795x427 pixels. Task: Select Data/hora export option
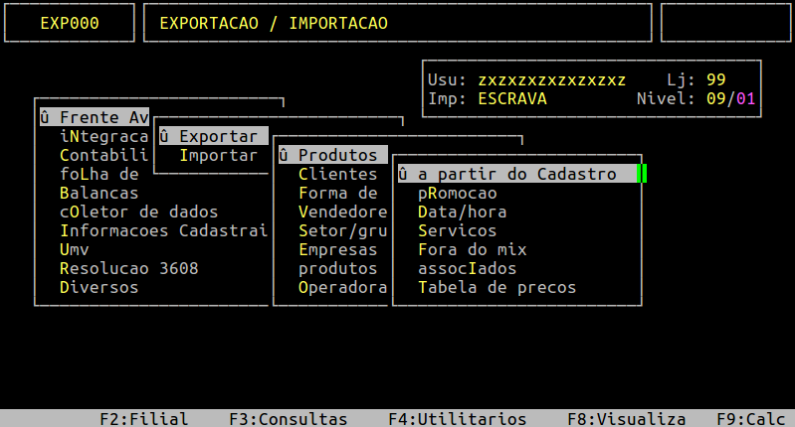point(462,213)
